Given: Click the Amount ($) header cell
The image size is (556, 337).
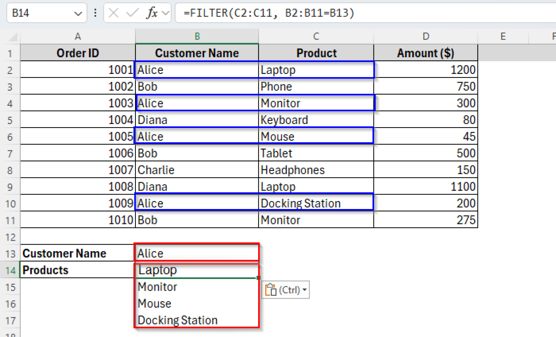Looking at the screenshot, I should [x=425, y=53].
